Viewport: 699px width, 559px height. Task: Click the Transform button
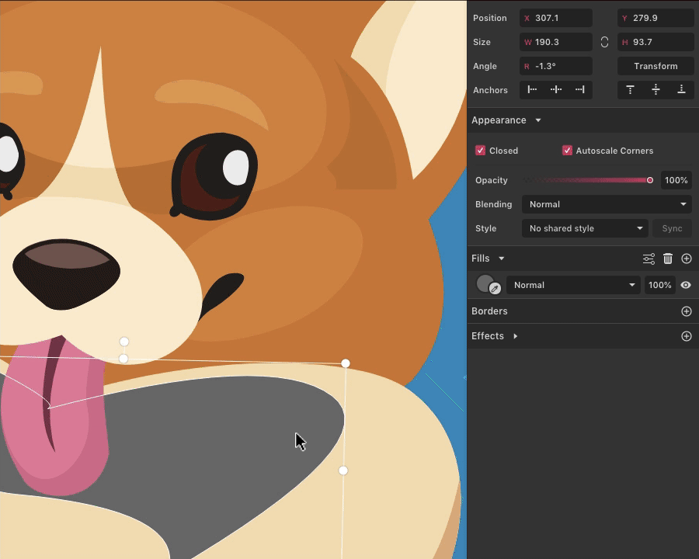pyautogui.click(x=656, y=66)
